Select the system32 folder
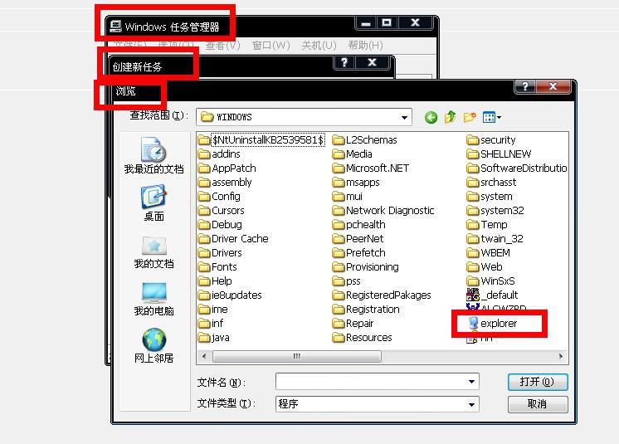Image resolution: width=619 pixels, height=444 pixels. (495, 210)
